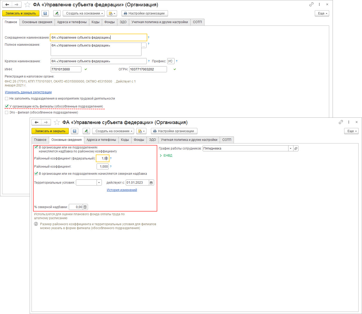
Task: Copy link icon in rear window header
Action: tap(311, 4)
